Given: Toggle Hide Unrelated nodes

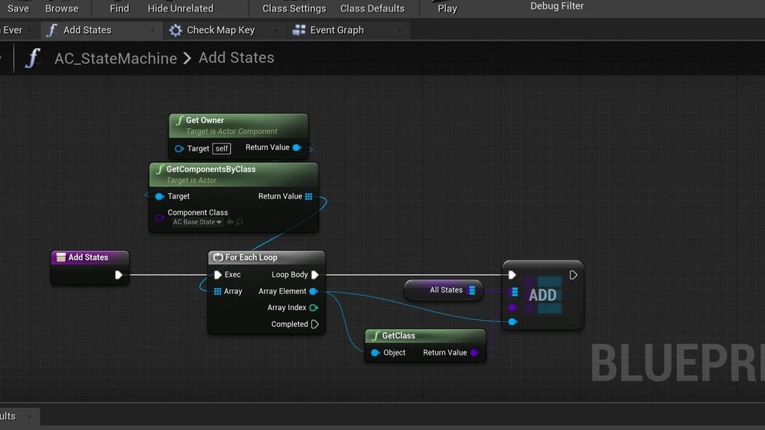Looking at the screenshot, I should (181, 8).
